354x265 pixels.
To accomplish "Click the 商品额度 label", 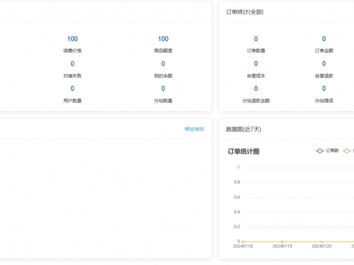I will click(163, 51).
